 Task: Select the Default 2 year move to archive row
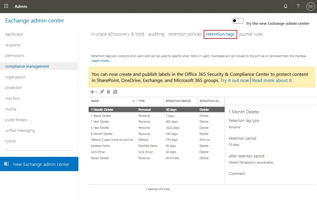point(112,140)
